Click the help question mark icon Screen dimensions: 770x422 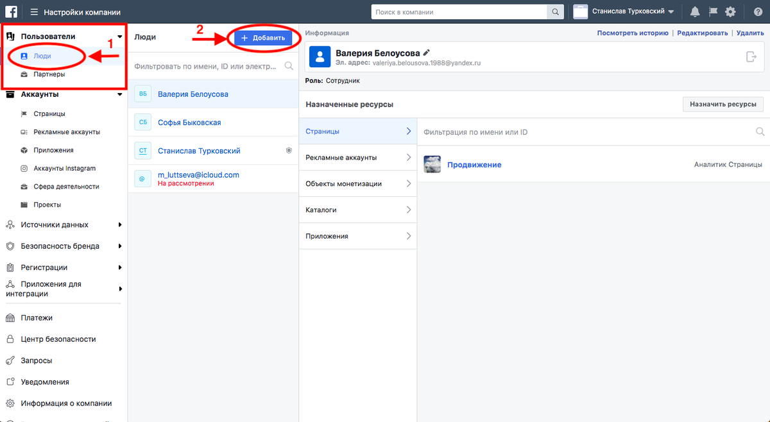(x=758, y=12)
